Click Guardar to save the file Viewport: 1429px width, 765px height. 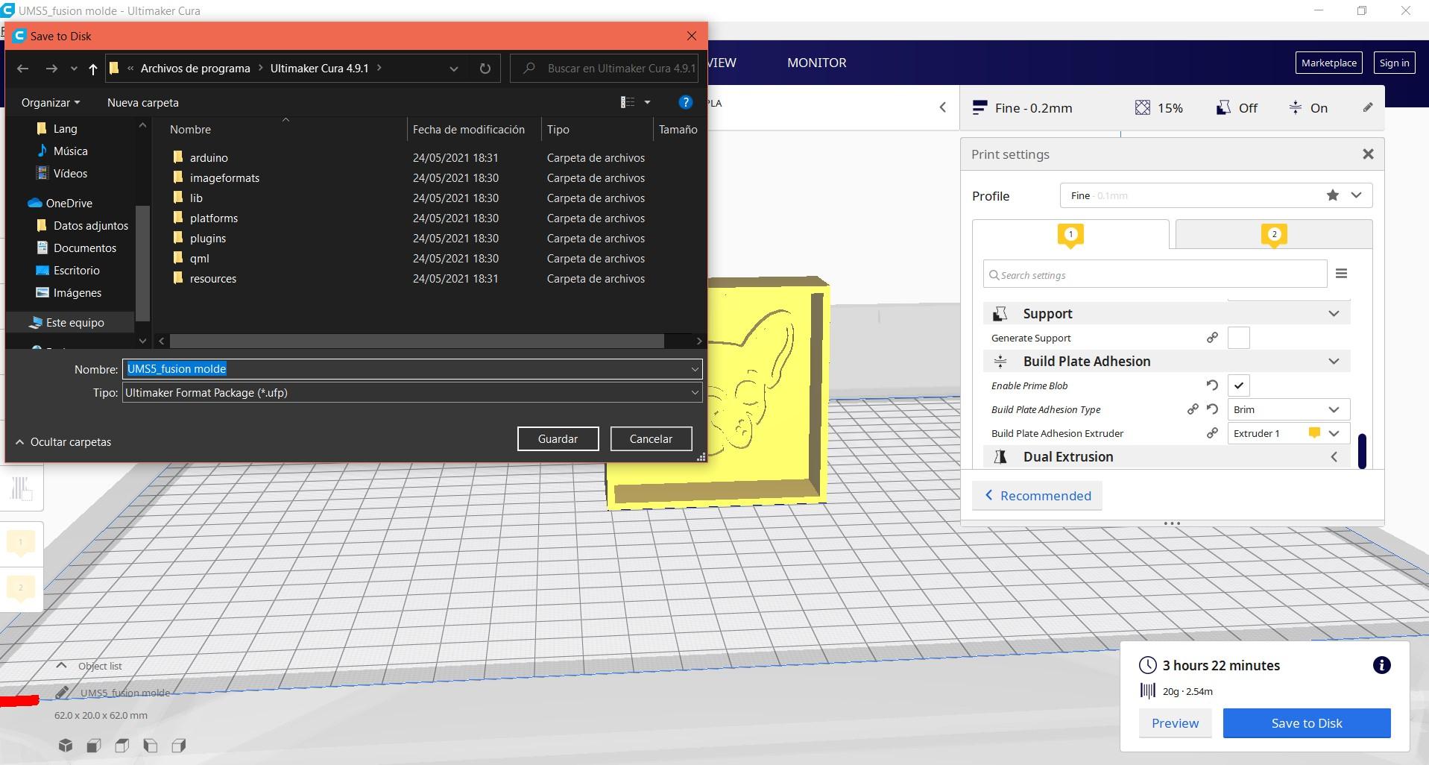558,438
